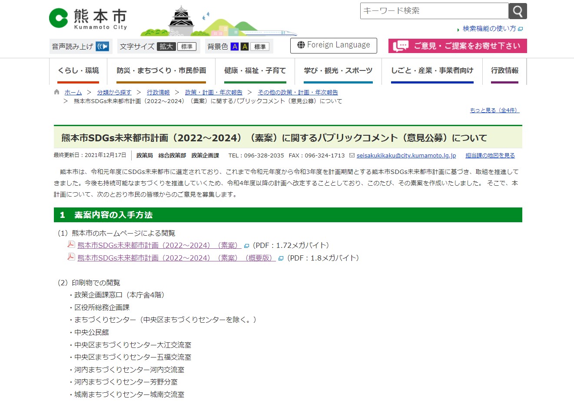Open the Foreign Language selector
574x401 pixels.
(333, 45)
